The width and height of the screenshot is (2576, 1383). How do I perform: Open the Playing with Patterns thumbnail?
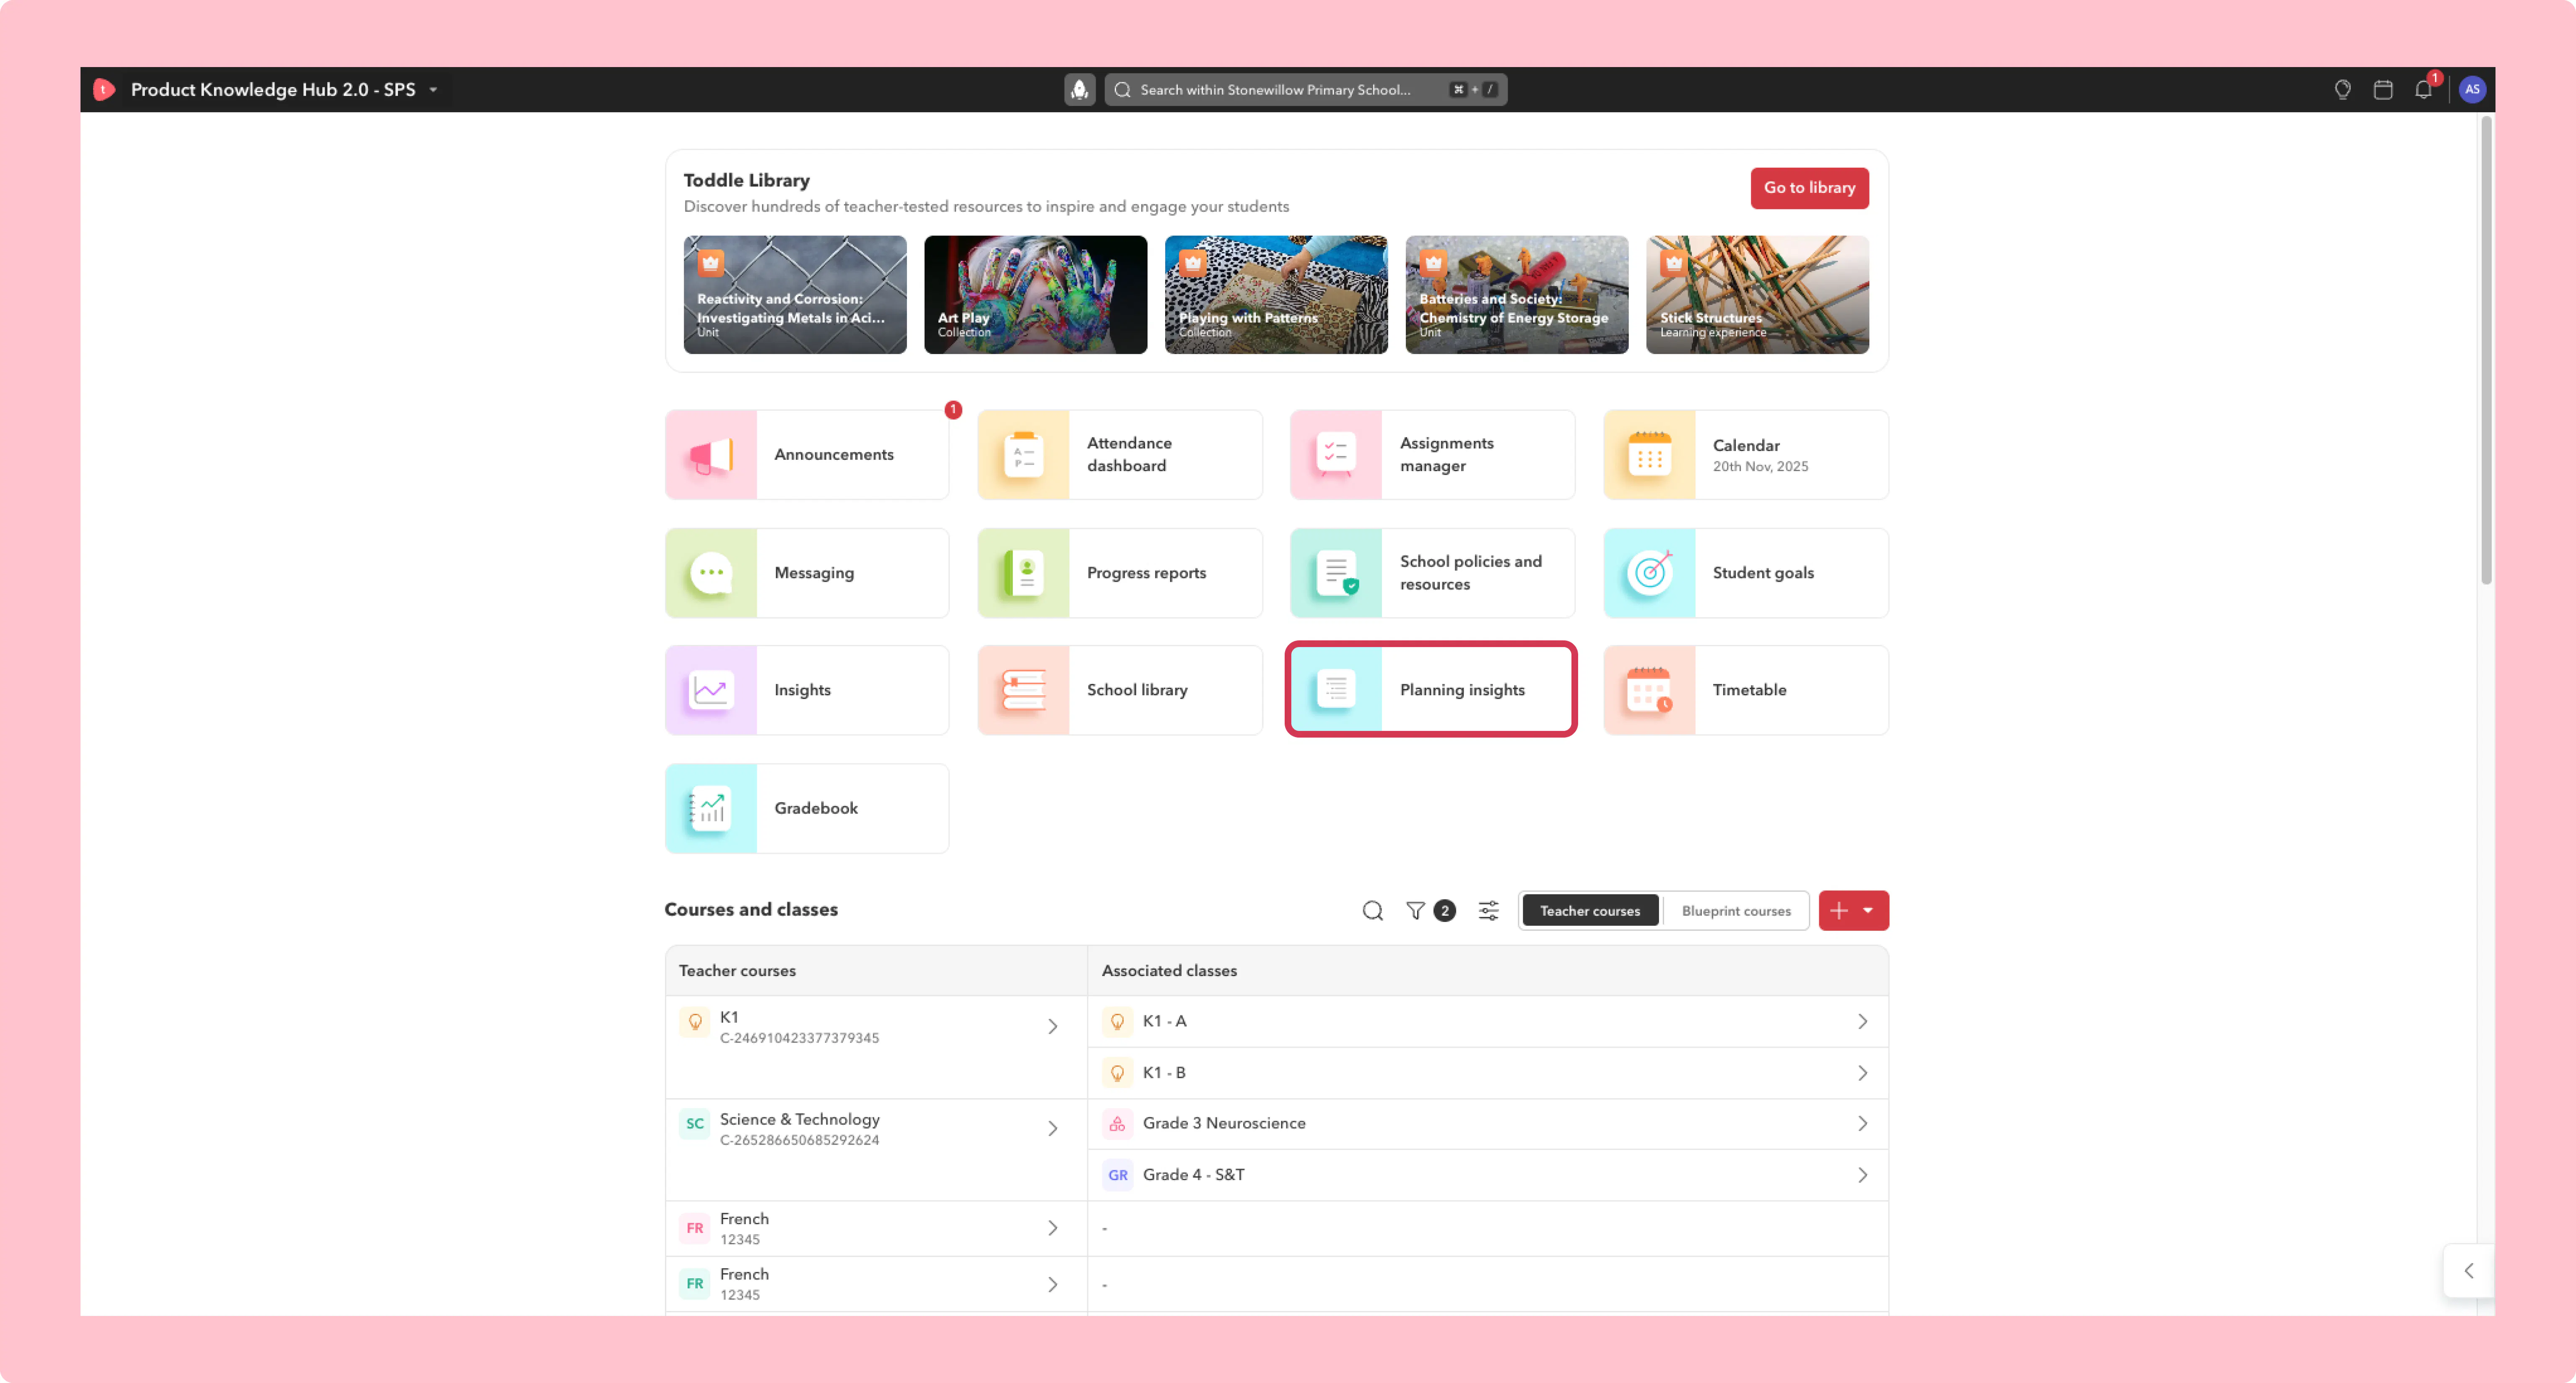[1276, 295]
